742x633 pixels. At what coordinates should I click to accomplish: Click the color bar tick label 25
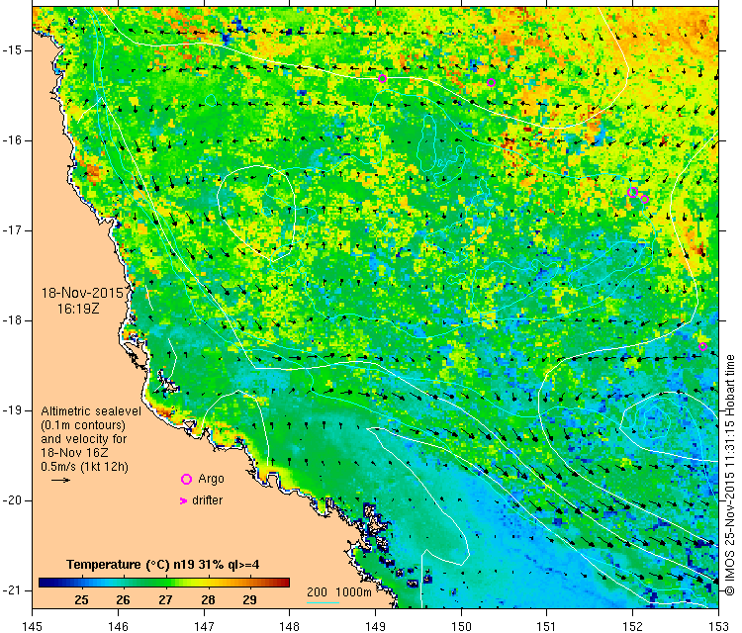coord(81,600)
